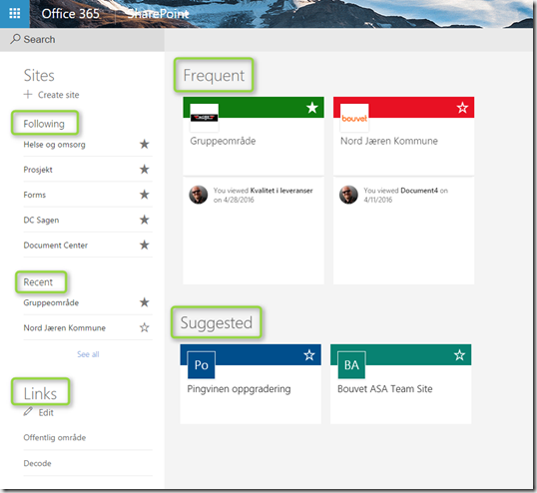
Task: Follow Nord Jæren Kommune in Recent list
Action: tap(145, 327)
